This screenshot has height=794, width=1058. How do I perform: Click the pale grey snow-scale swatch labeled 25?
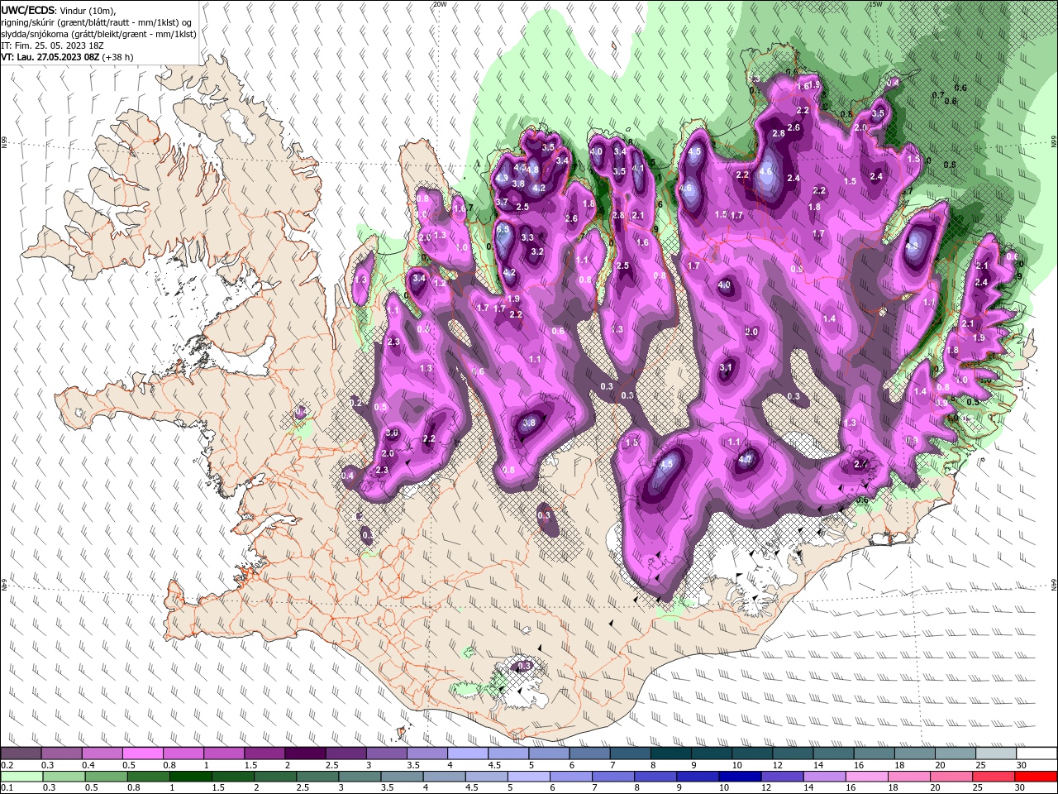point(996,753)
